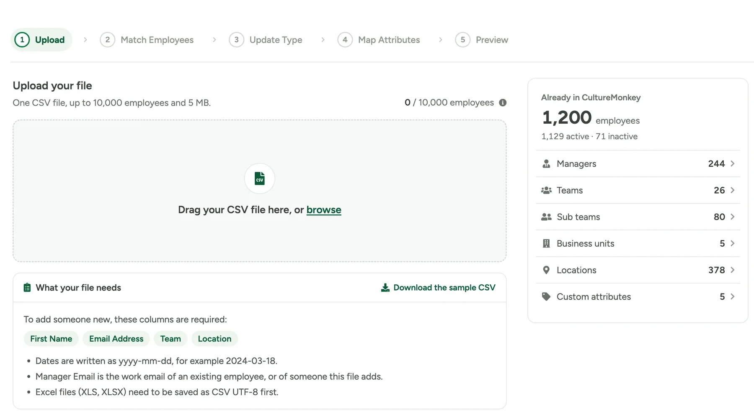Click the employee limit info icon

pos(503,102)
